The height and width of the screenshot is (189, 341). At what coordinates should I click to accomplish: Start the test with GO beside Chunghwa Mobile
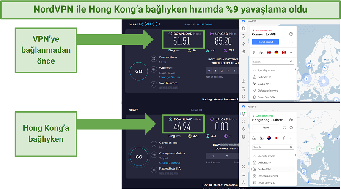click(139, 157)
